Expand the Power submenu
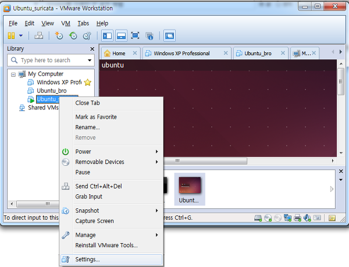This screenshot has width=349, height=267. pos(111,152)
